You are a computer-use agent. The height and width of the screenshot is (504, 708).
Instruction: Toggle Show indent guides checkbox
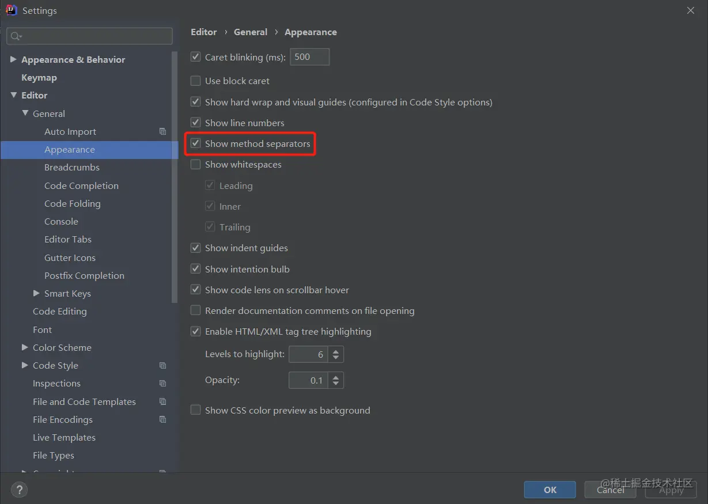195,248
